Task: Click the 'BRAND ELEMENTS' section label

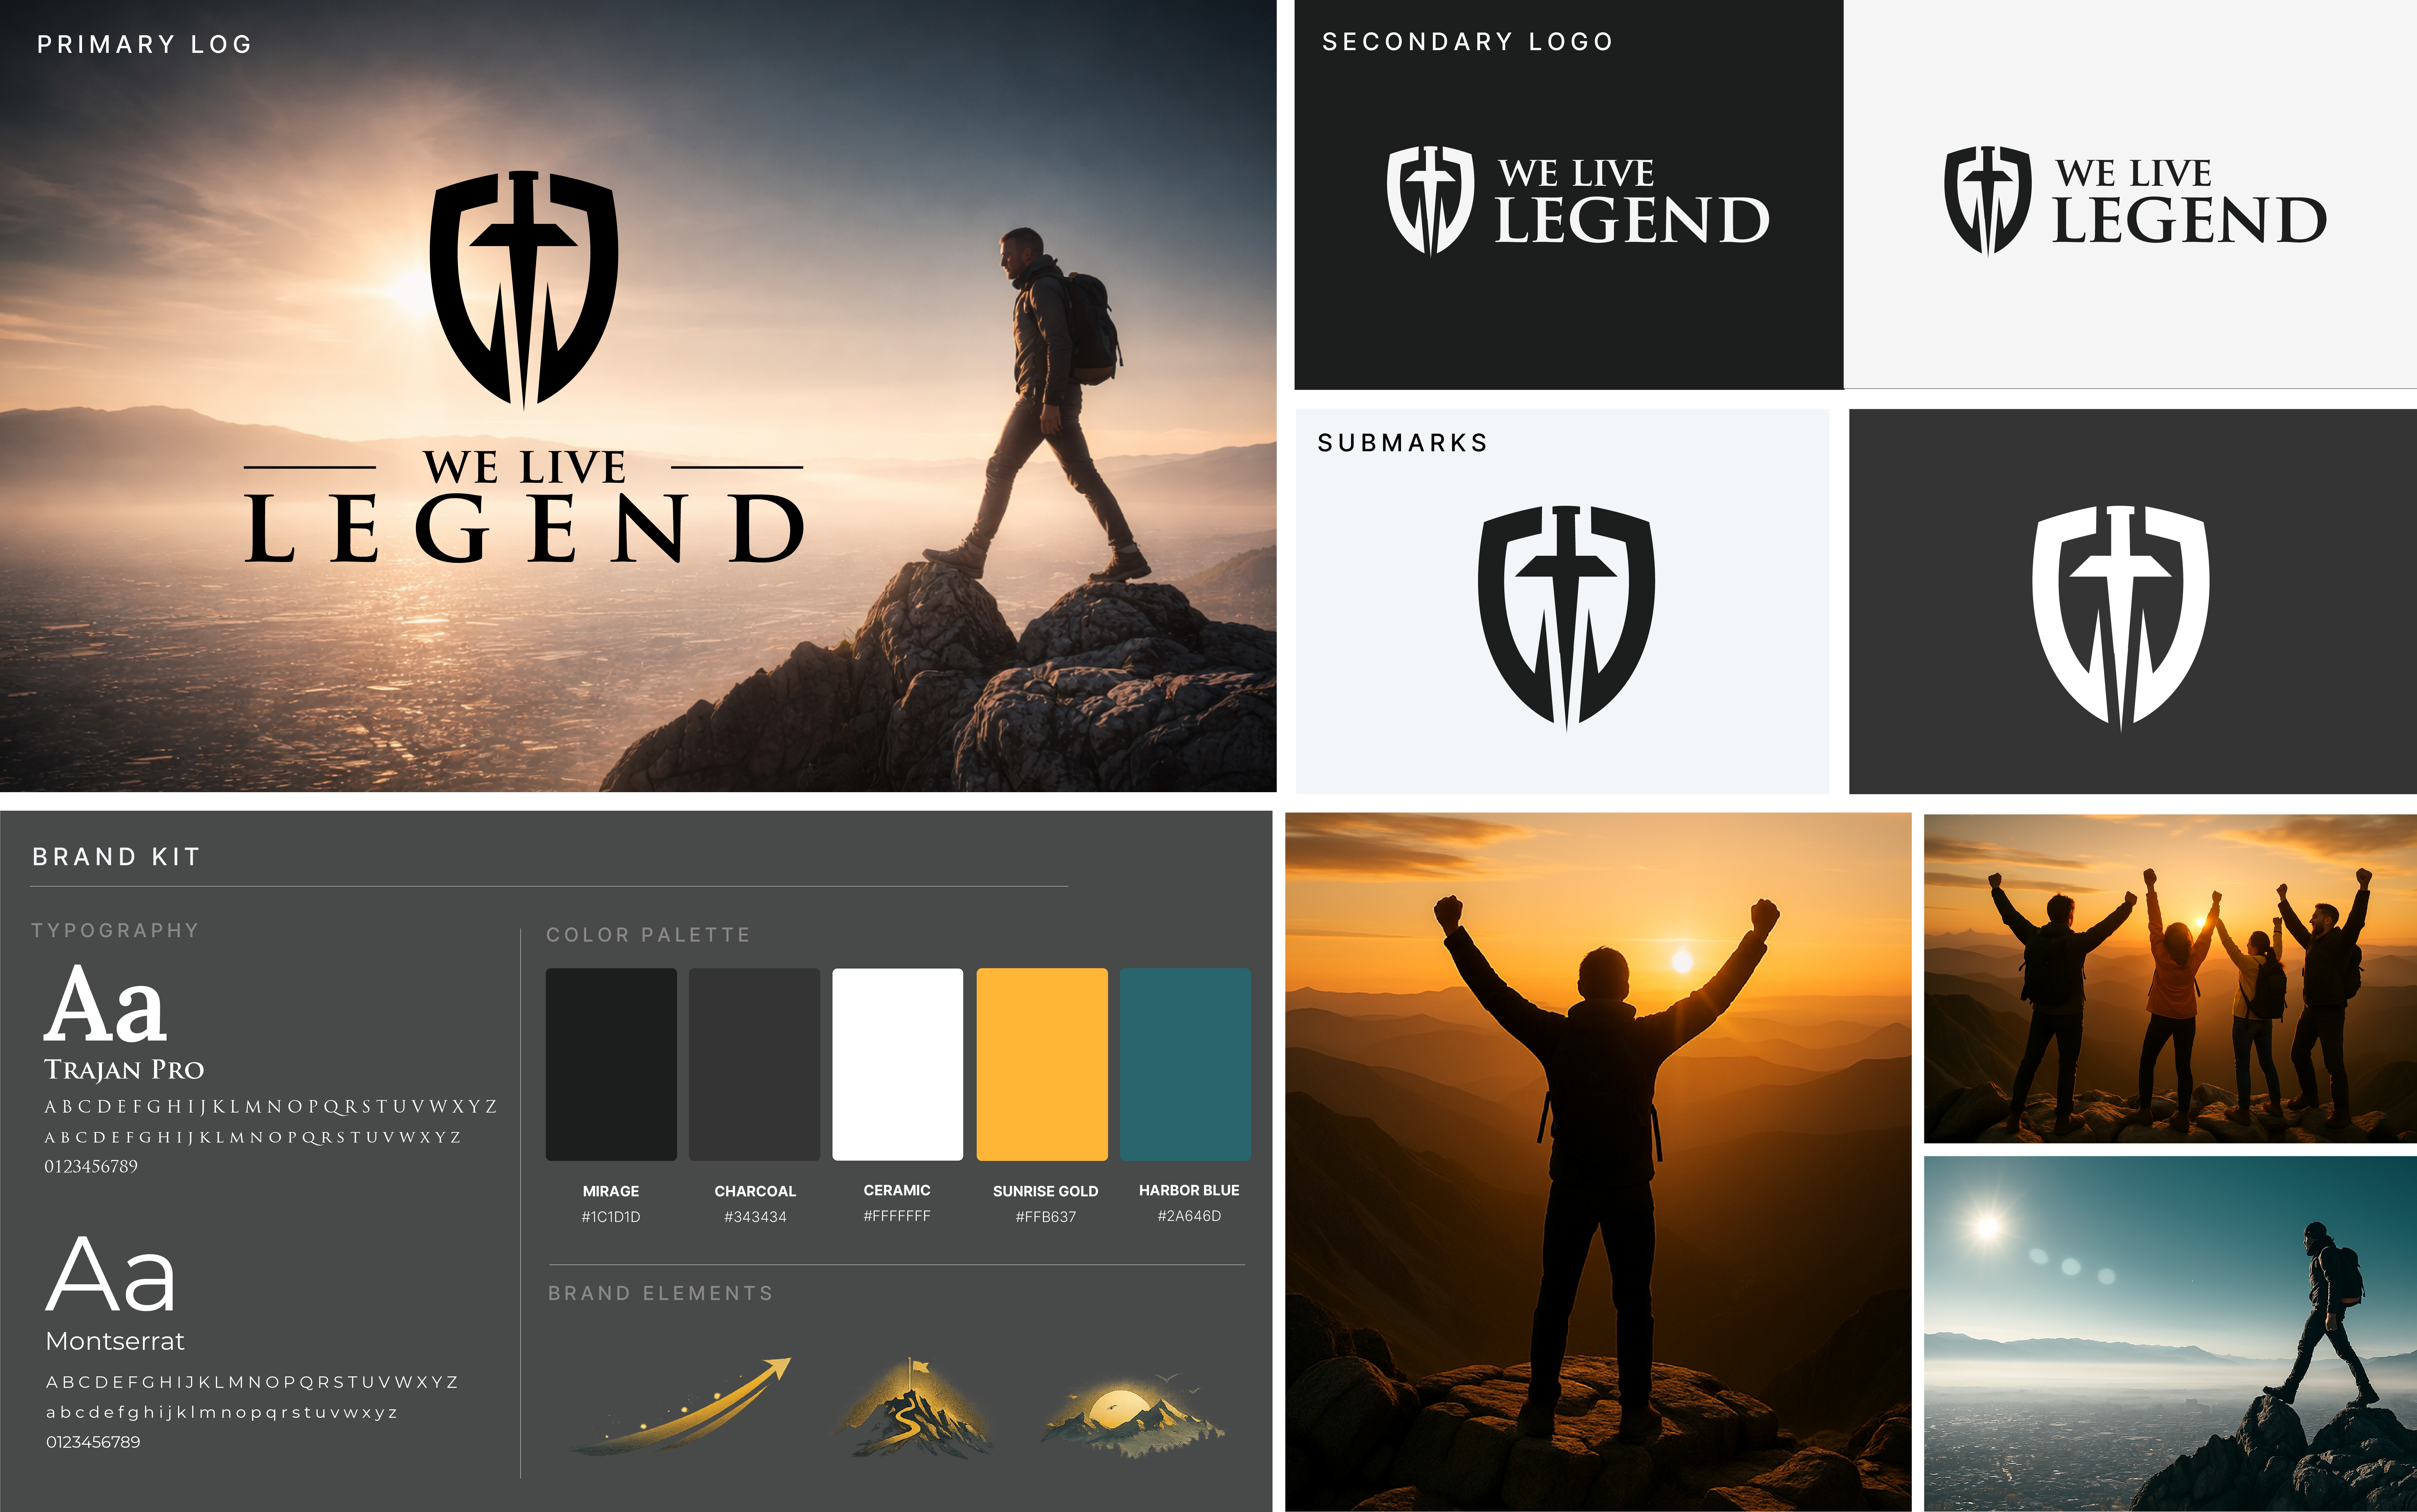Action: 661,1293
